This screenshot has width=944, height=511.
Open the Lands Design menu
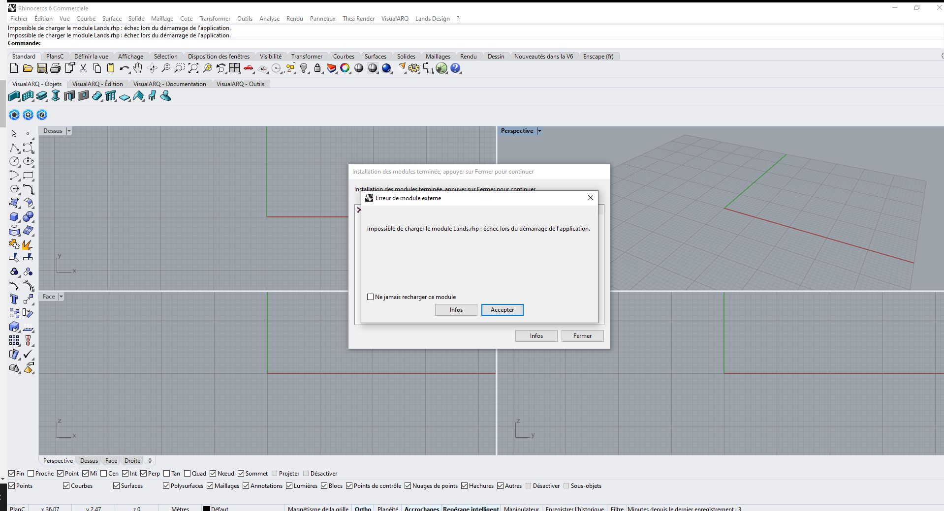click(432, 19)
